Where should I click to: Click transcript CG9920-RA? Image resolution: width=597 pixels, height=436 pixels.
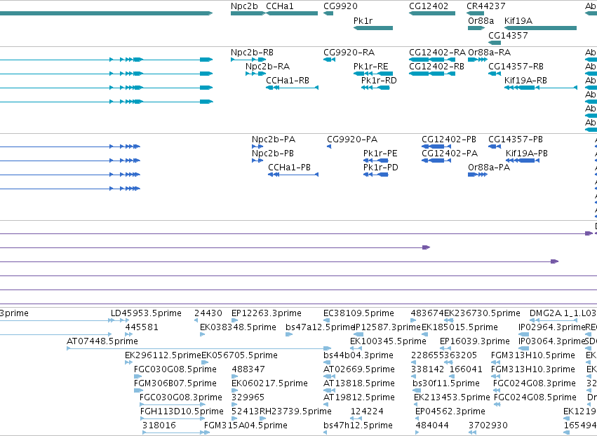click(x=349, y=53)
